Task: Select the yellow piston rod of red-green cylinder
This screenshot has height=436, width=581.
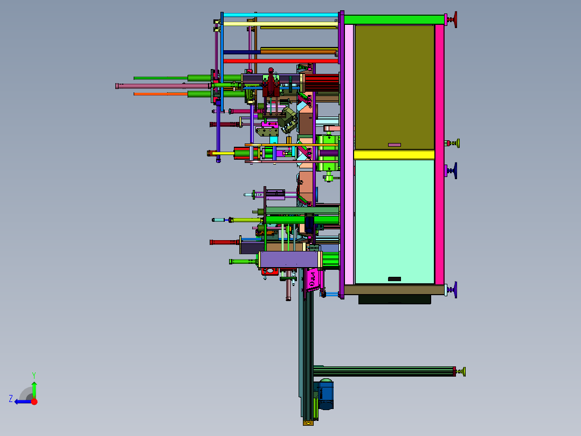Action: (x=223, y=153)
